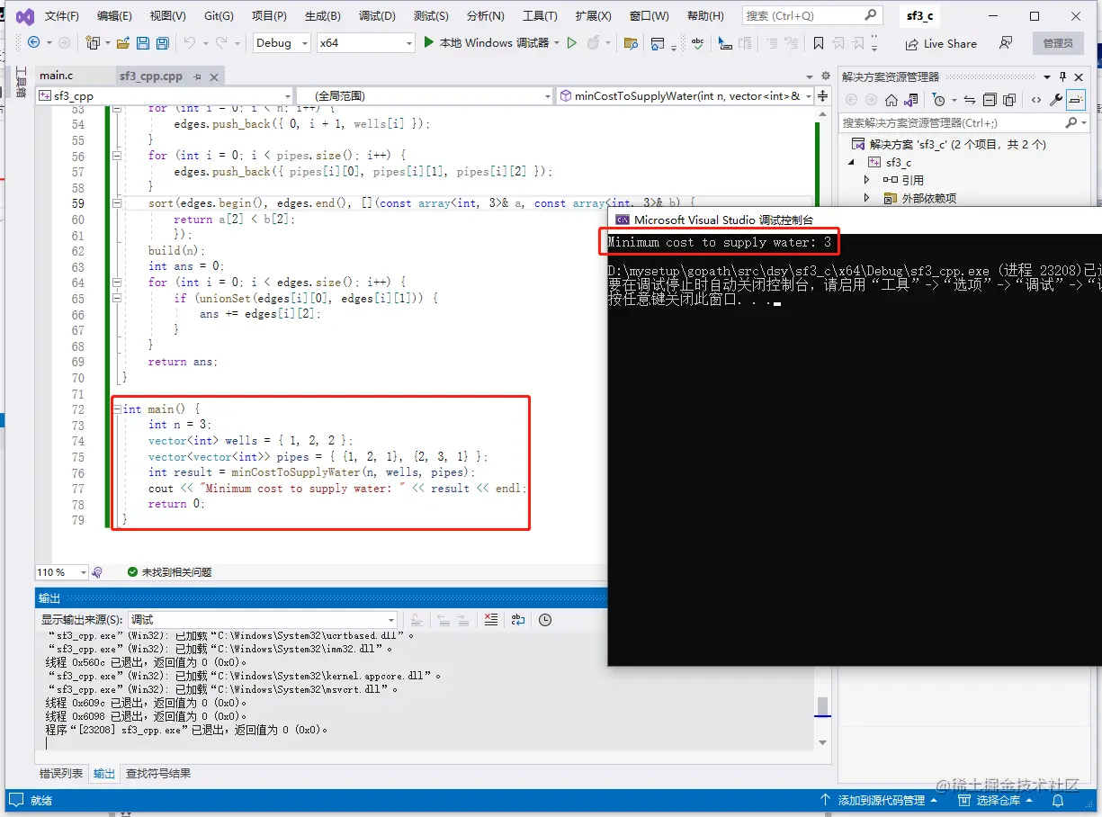Collapse the for loop fold at line 64
1102x817 pixels.
coord(117,283)
